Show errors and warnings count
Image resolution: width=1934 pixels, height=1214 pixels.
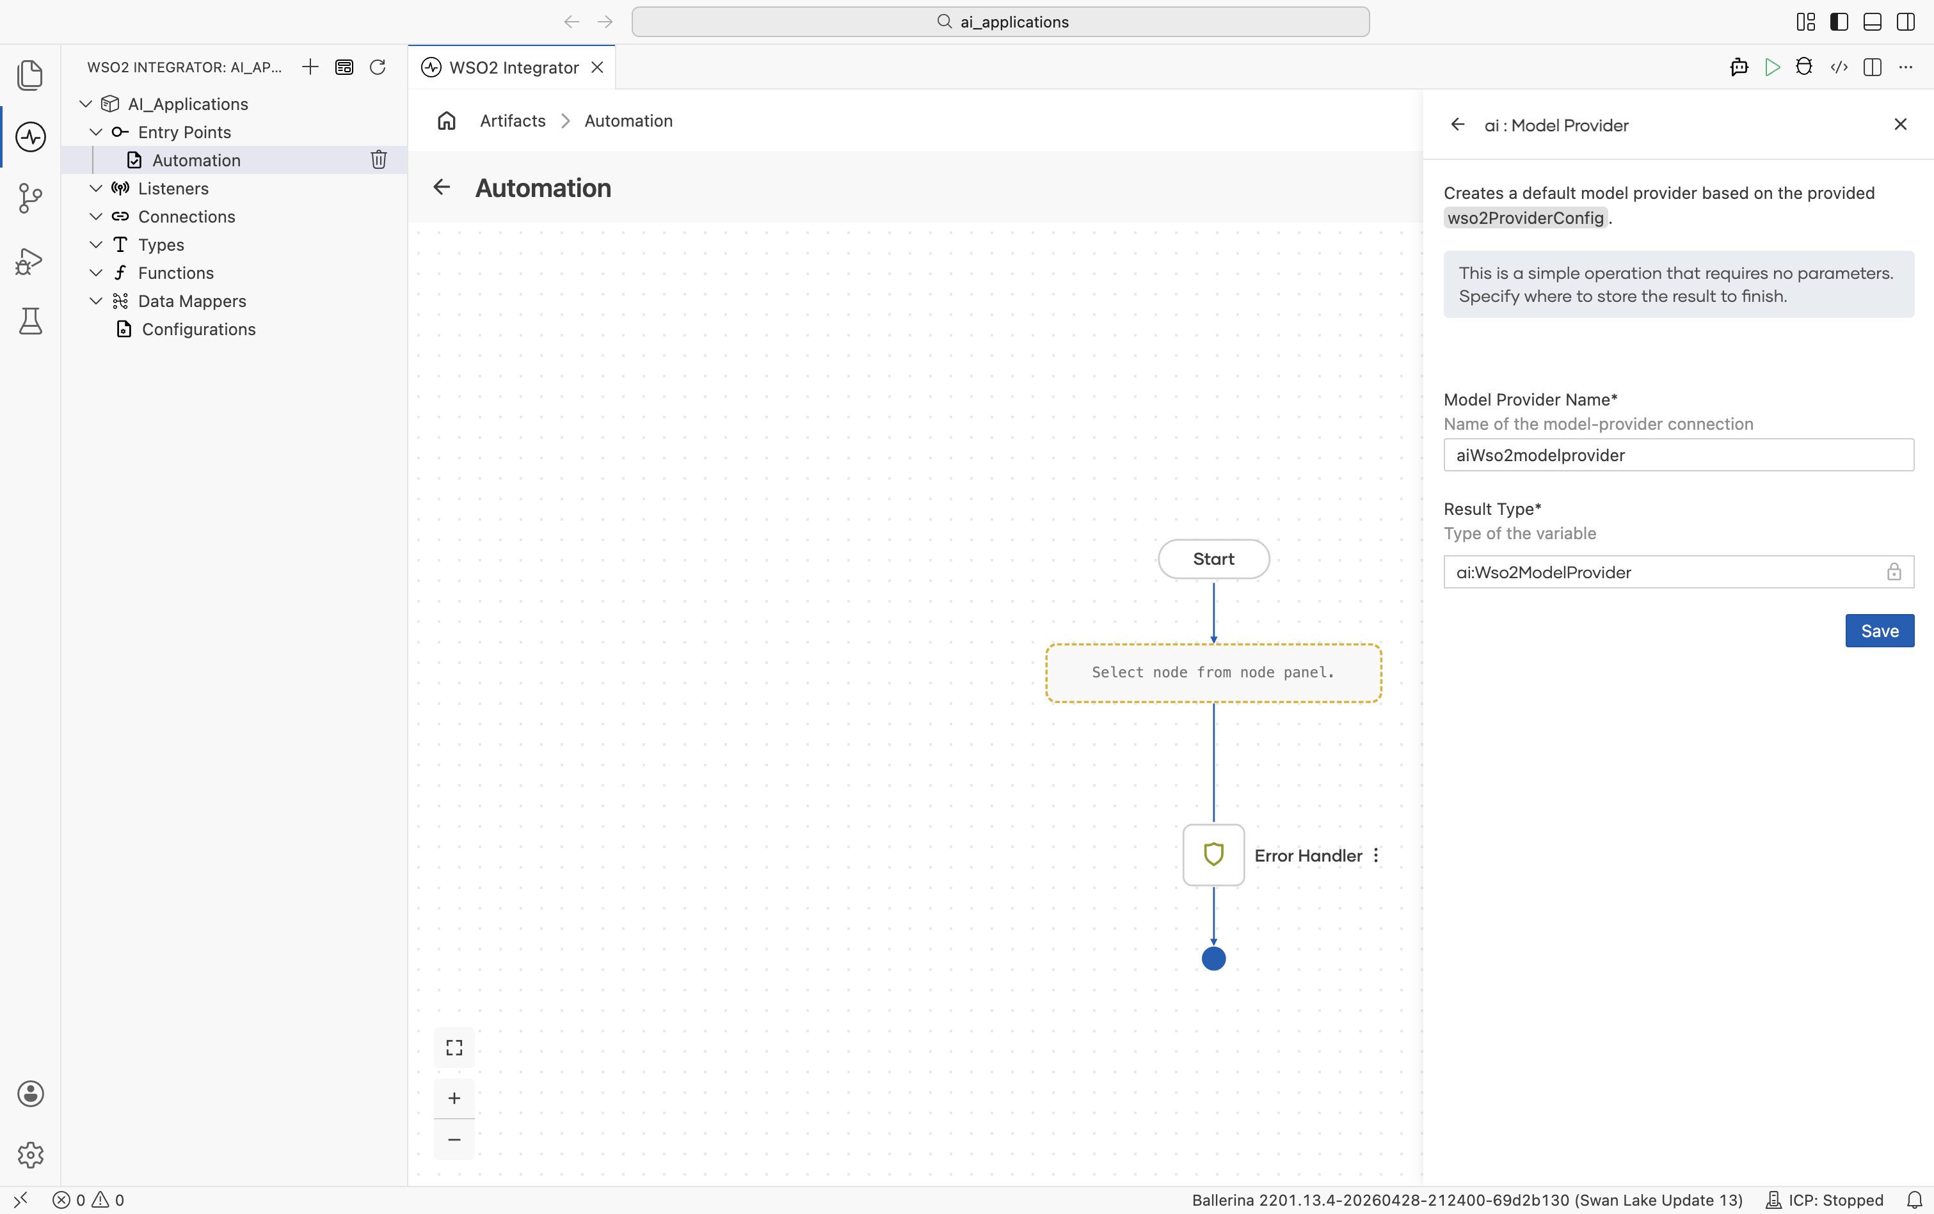pos(88,1199)
